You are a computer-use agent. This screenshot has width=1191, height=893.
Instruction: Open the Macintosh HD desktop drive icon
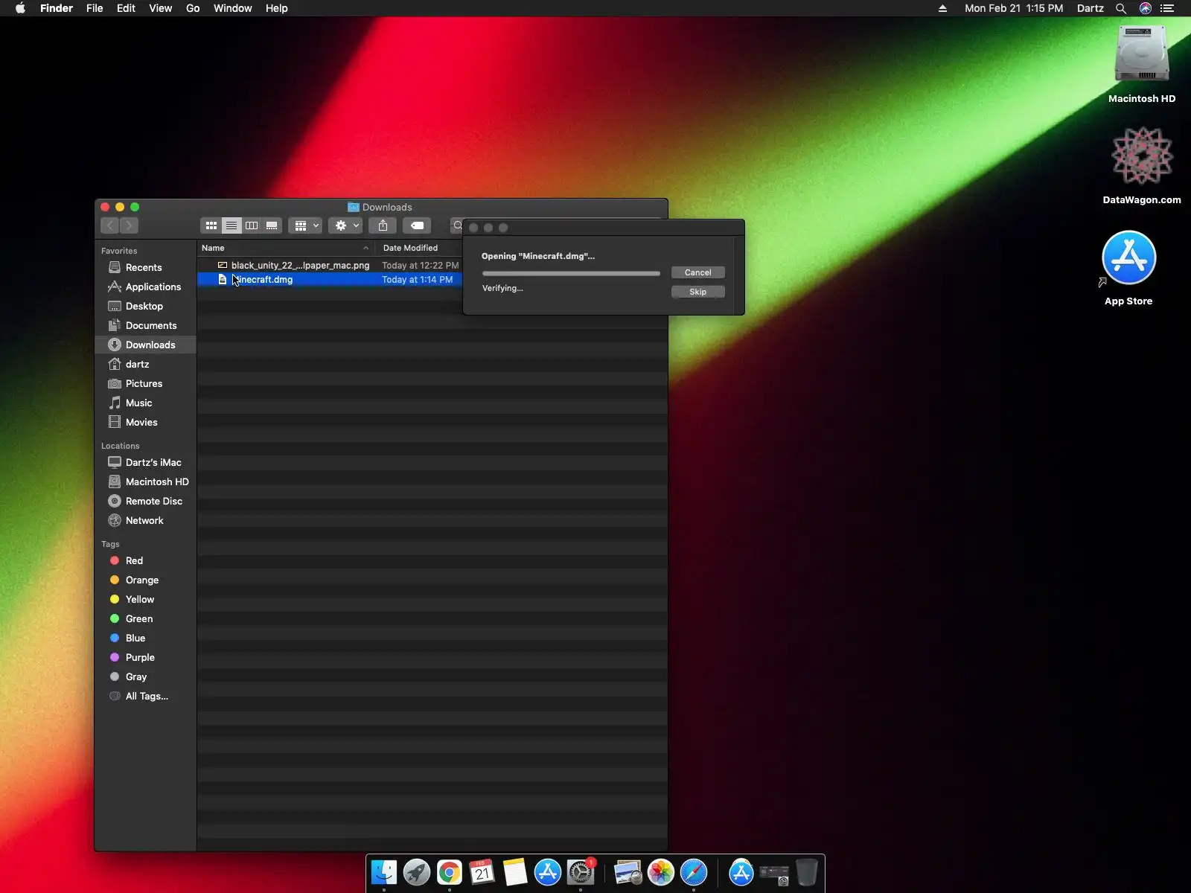(x=1142, y=65)
